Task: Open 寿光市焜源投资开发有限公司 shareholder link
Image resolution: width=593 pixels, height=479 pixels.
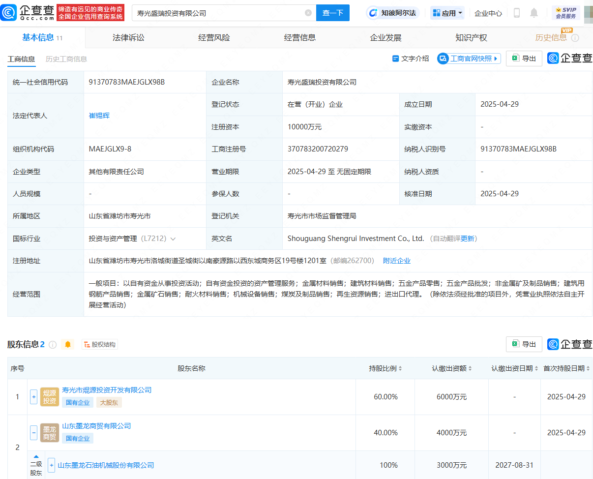Action: click(107, 390)
